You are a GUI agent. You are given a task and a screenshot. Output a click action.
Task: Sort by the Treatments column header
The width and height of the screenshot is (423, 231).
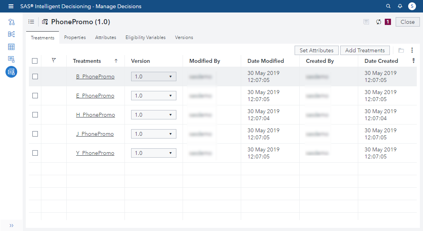point(87,61)
